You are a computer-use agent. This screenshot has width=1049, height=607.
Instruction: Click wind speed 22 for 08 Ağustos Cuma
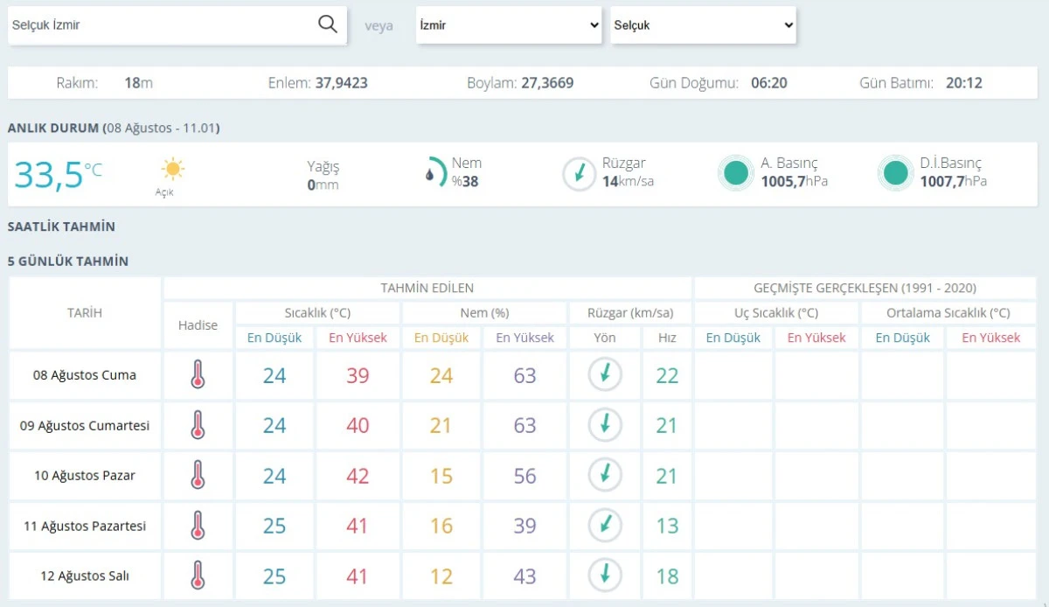[x=667, y=375]
